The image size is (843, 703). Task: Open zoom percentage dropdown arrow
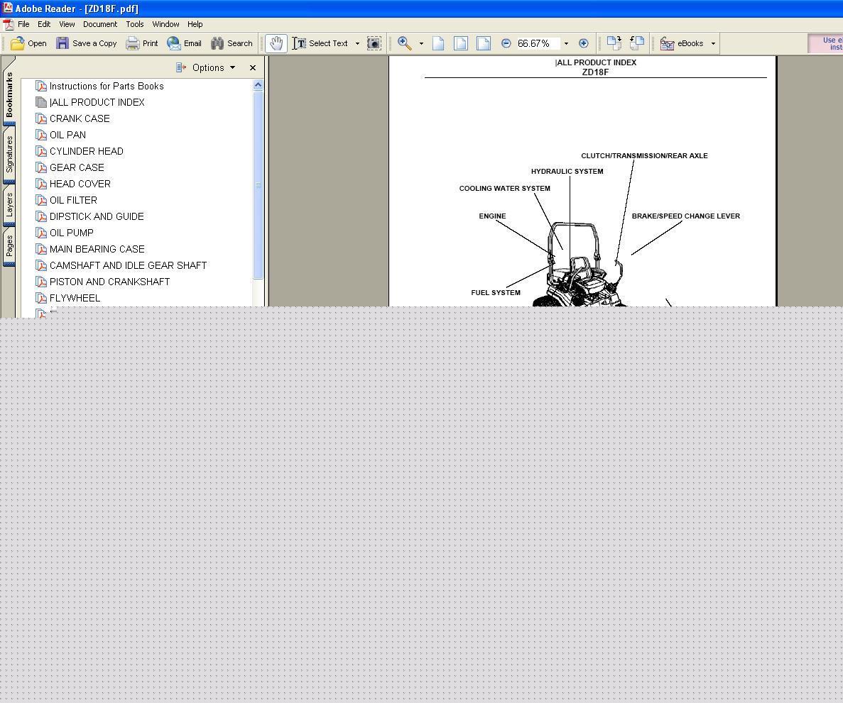[566, 43]
